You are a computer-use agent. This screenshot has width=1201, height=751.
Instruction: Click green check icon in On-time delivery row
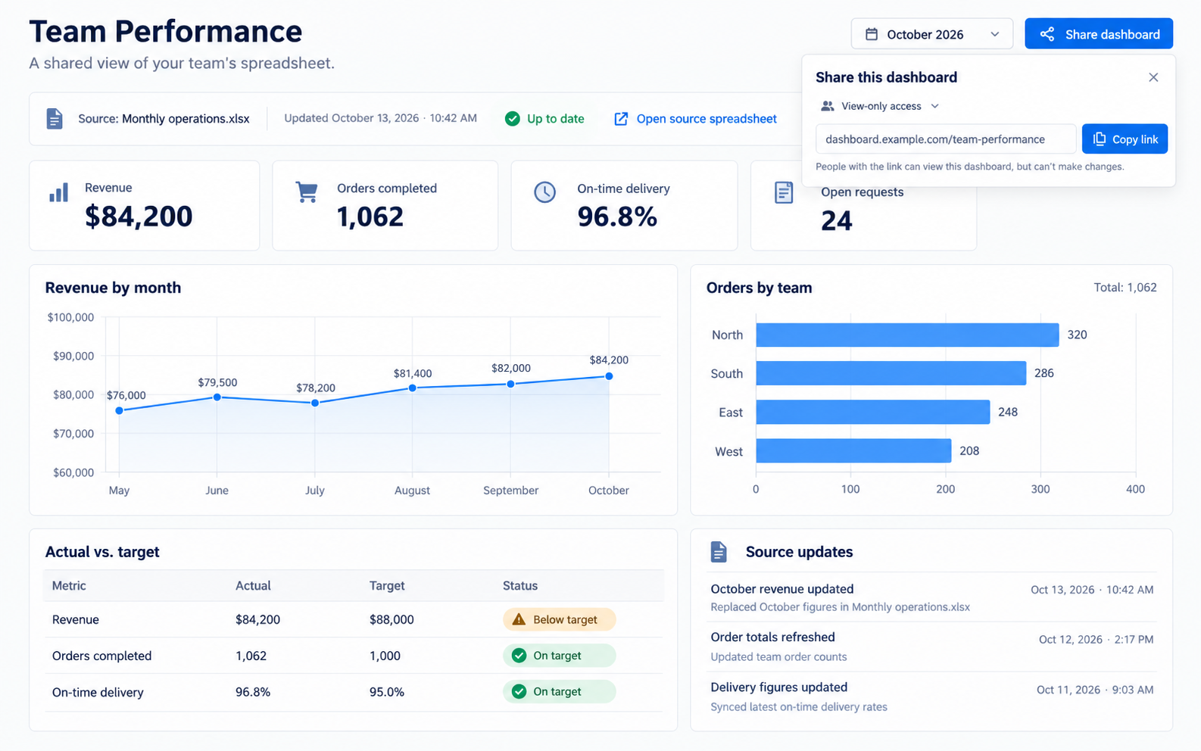click(519, 691)
